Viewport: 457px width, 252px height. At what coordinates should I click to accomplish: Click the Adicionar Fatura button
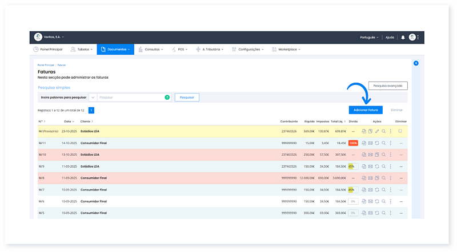click(x=366, y=109)
